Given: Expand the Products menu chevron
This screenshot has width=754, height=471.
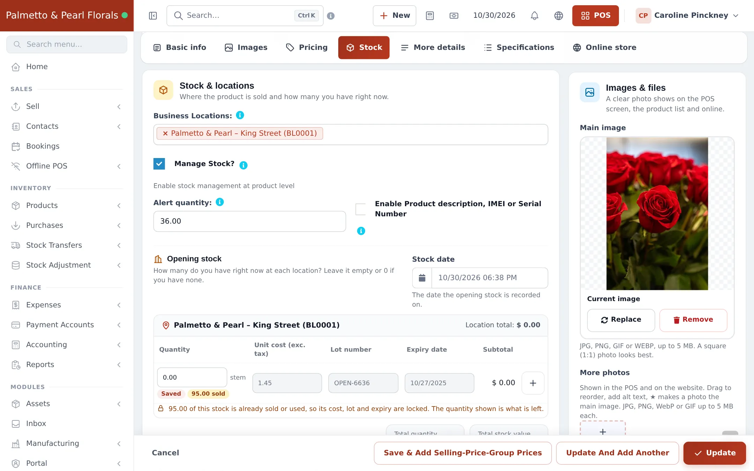Looking at the screenshot, I should click(x=119, y=205).
